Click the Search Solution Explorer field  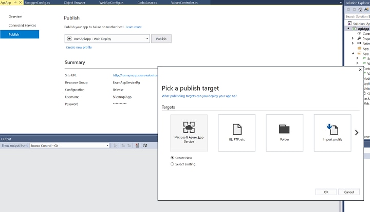[x=357, y=16]
